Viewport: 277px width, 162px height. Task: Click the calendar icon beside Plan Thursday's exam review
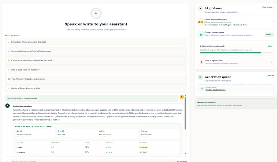click(9, 79)
